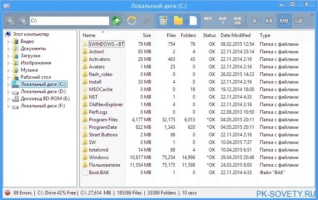Open toolbar overflow chevron
Image resolution: width=318 pixels, height=200 pixels.
[x=312, y=15]
